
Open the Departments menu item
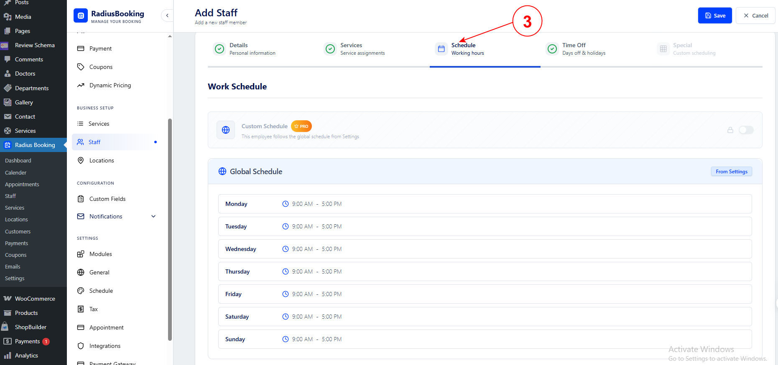coord(33,88)
